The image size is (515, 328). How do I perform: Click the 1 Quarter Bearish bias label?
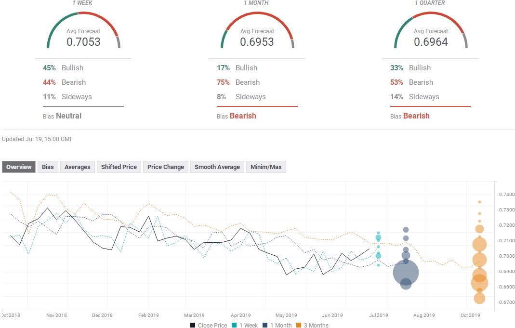point(416,116)
